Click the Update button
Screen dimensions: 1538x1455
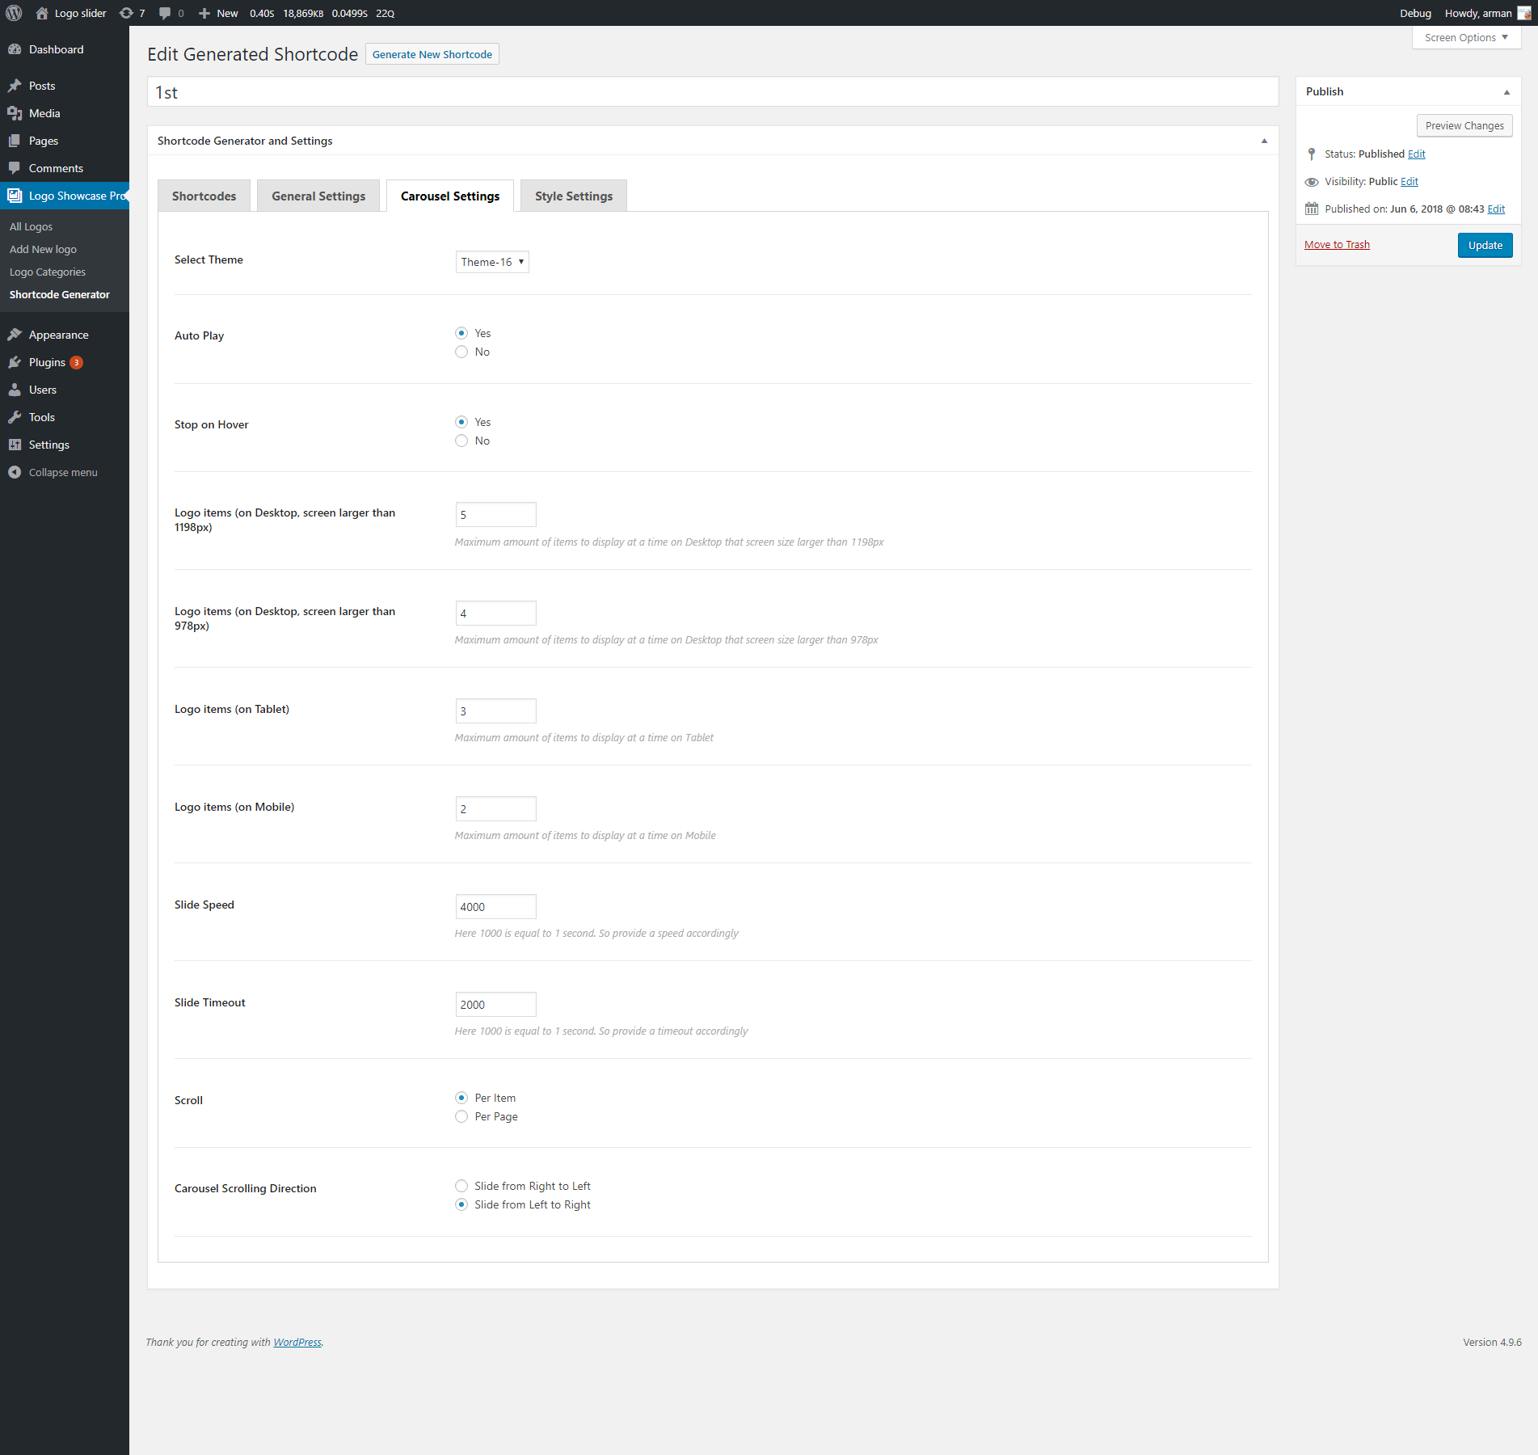pyautogui.click(x=1485, y=245)
